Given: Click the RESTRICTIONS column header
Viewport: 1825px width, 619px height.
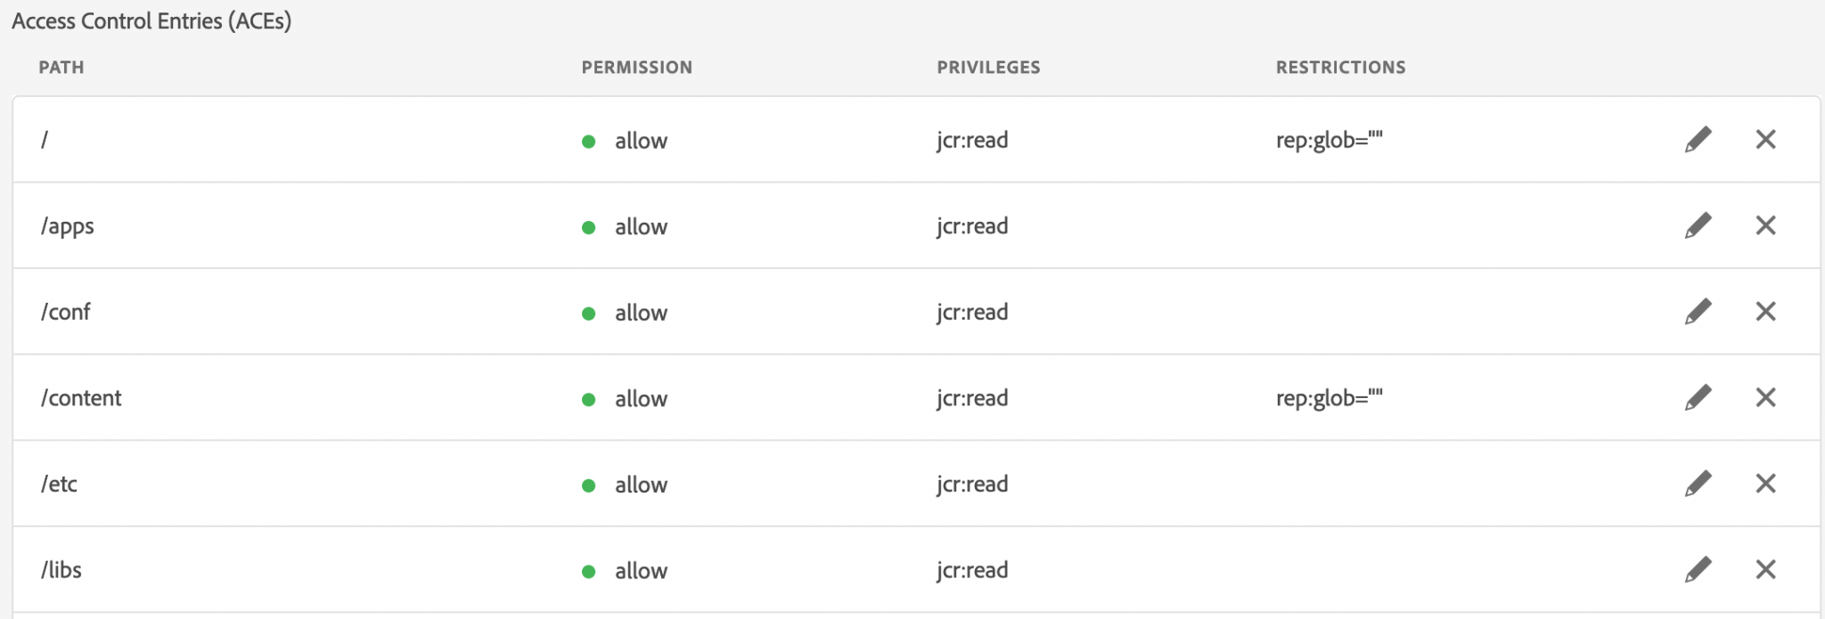Looking at the screenshot, I should (x=1340, y=68).
